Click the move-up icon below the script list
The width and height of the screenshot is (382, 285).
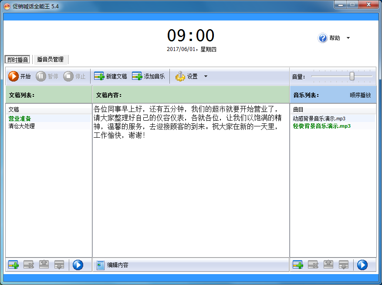point(44,265)
